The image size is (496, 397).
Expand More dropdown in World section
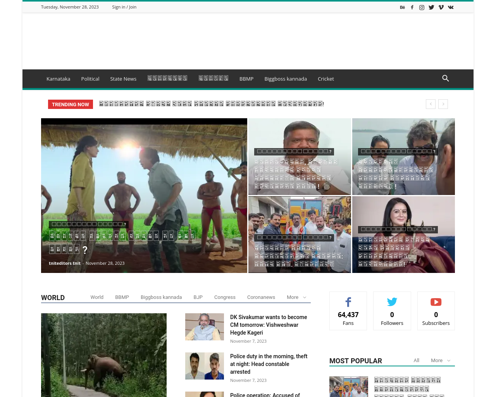(x=296, y=297)
